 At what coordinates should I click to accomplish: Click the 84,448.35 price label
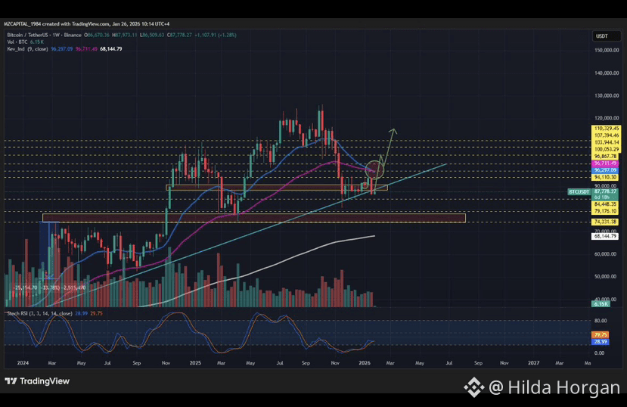[x=605, y=204]
